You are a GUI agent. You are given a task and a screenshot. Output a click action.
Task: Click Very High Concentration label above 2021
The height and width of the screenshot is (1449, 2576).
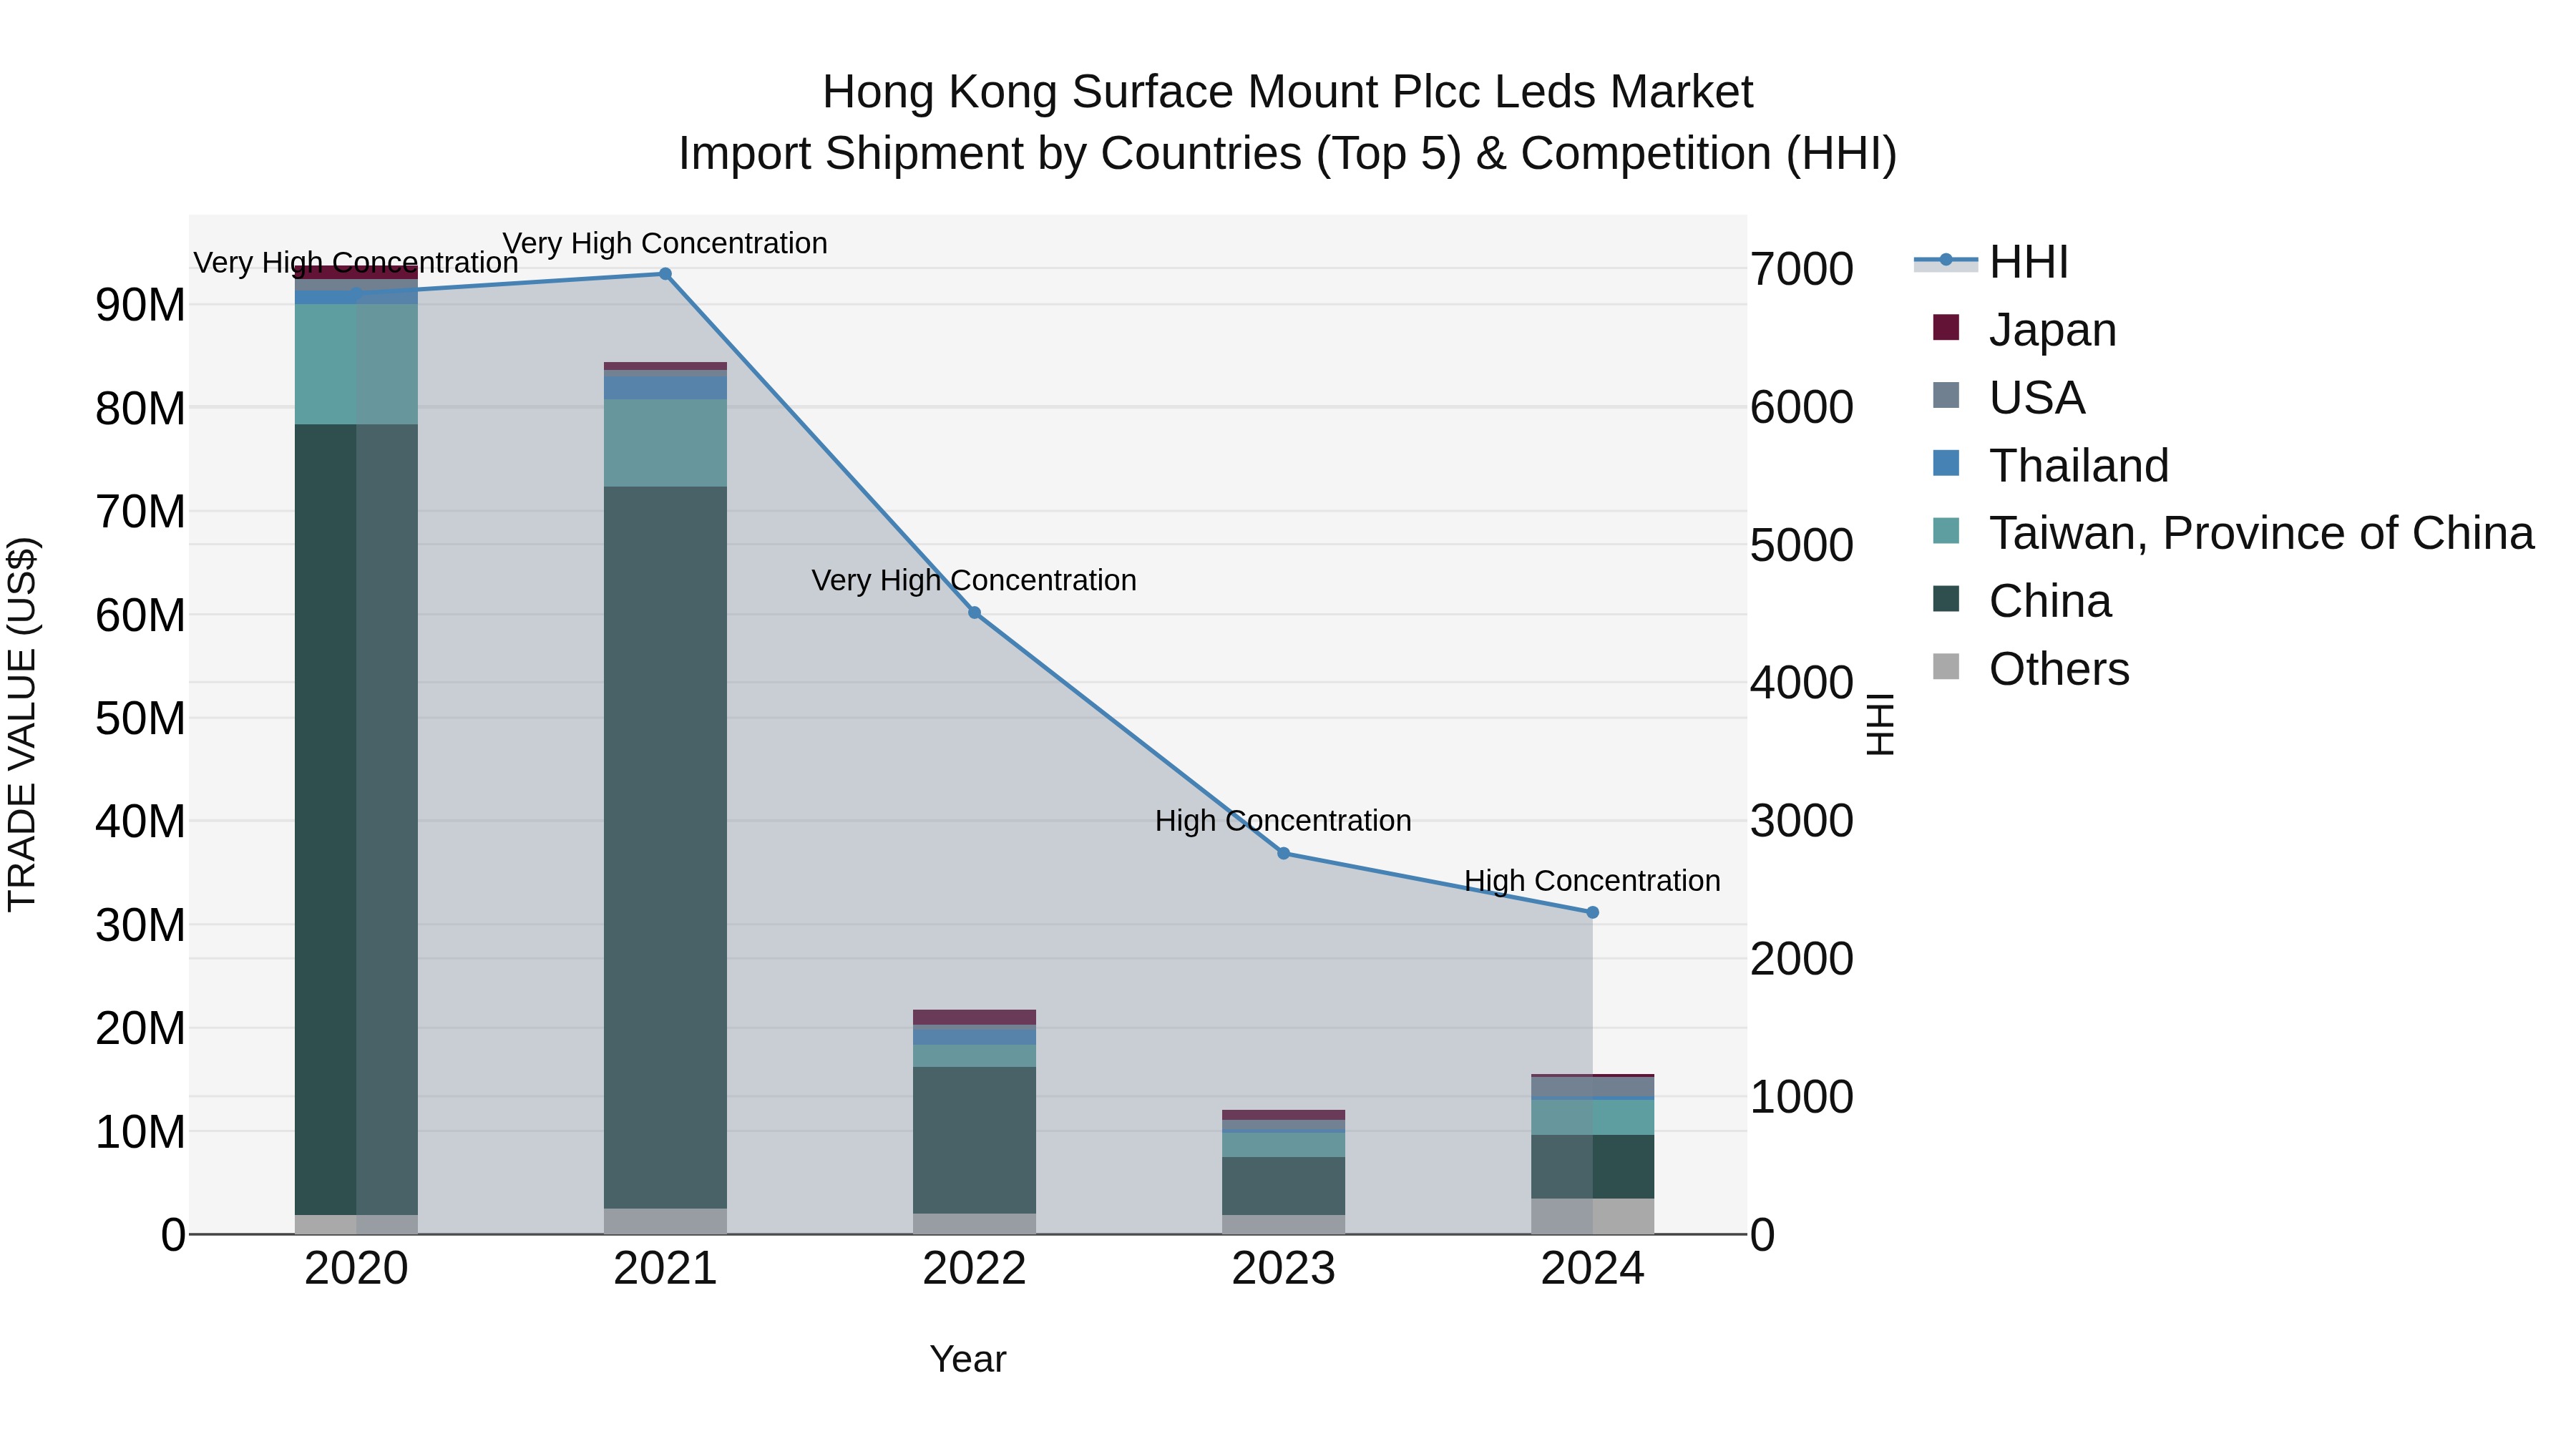(665, 243)
